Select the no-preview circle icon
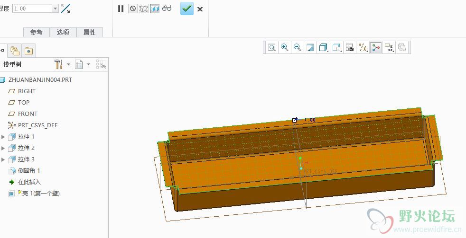This screenshot has width=466, height=238. 132,9
